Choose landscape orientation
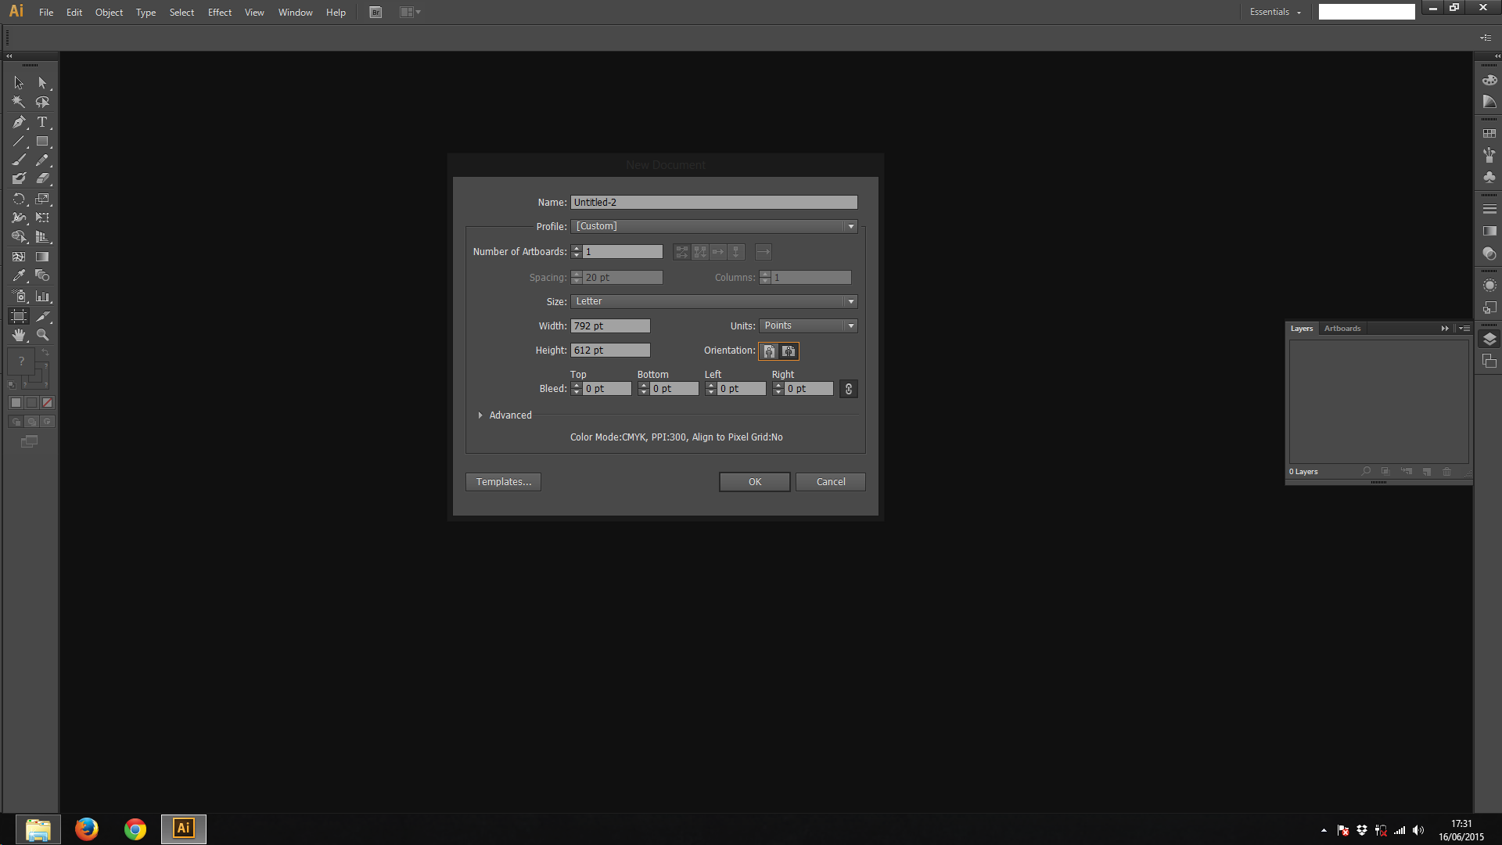Viewport: 1502px width, 845px height. coord(789,351)
